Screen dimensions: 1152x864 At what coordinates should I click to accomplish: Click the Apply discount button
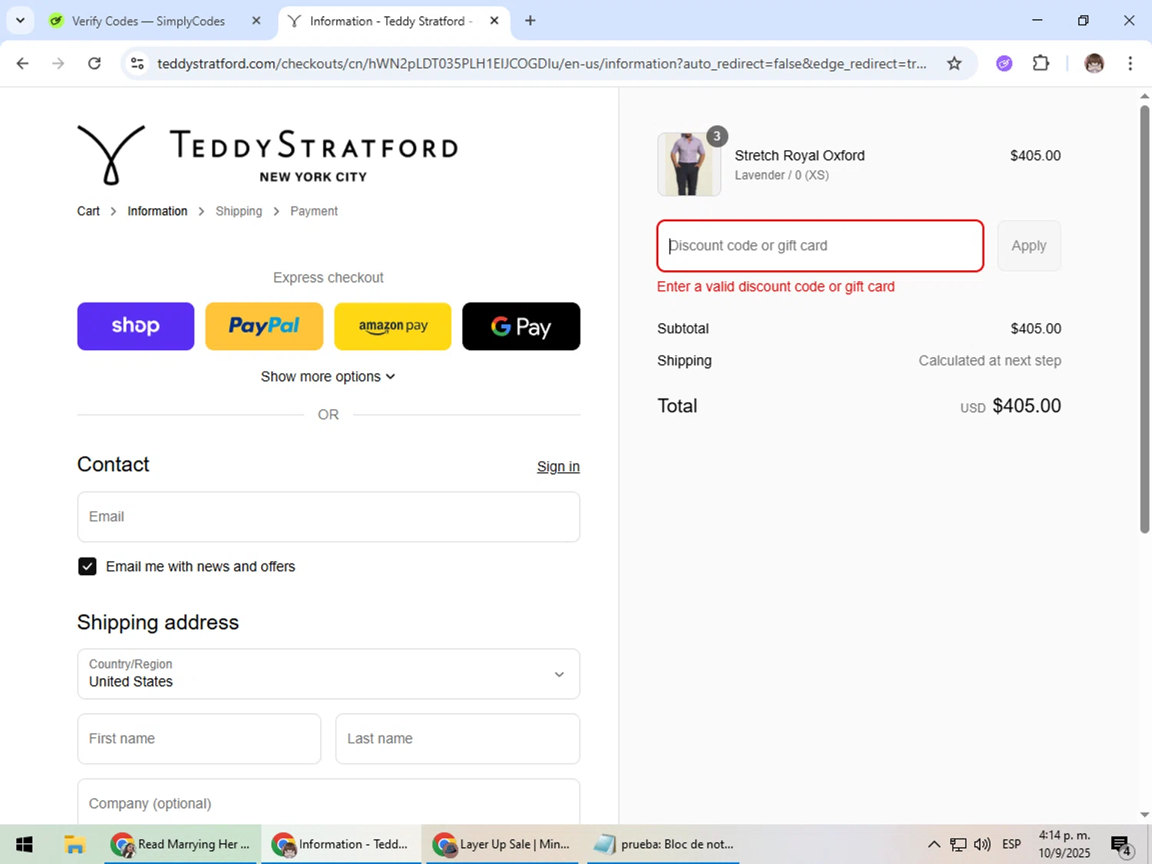click(1029, 246)
